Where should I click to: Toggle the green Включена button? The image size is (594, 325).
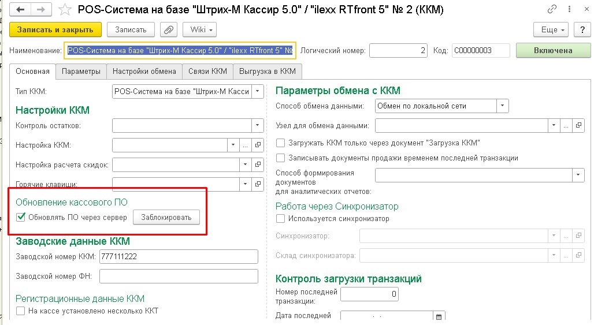(x=553, y=50)
